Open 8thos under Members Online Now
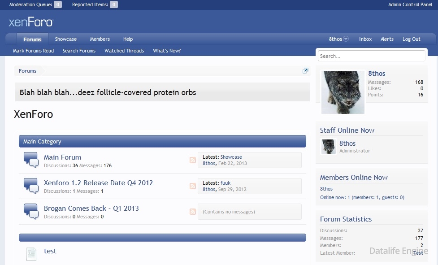This screenshot has width=438, height=265. [326, 189]
